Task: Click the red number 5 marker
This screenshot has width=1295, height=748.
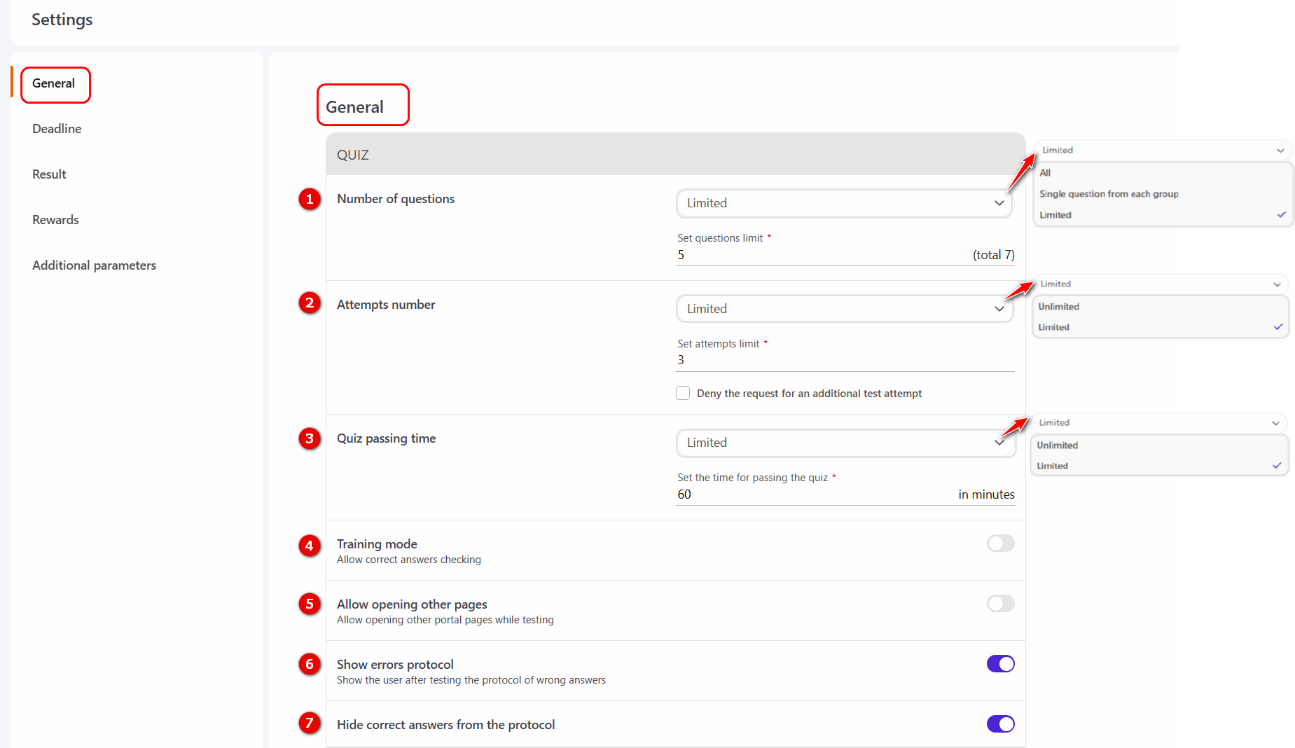Action: 310,604
